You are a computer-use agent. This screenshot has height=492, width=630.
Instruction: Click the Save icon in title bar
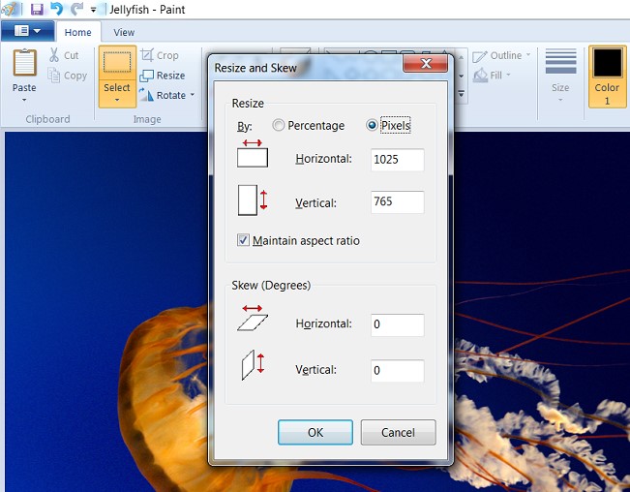[x=37, y=9]
